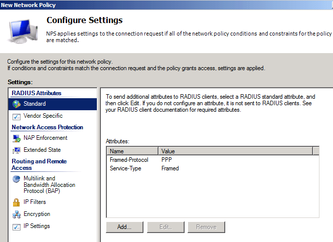Select IP Settings in the list
The height and width of the screenshot is (242, 333).
[x=37, y=226]
